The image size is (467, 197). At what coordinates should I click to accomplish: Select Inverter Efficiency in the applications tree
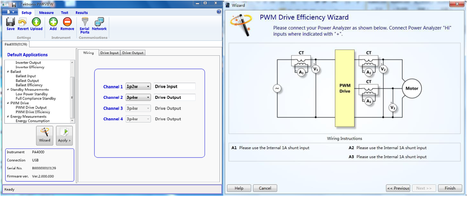(x=30, y=67)
